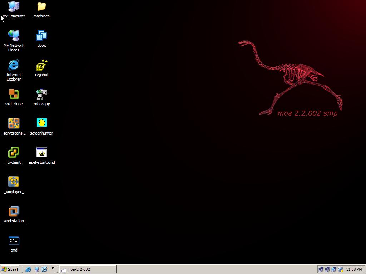Open the Start menu
366x274 pixels.
tap(10, 269)
